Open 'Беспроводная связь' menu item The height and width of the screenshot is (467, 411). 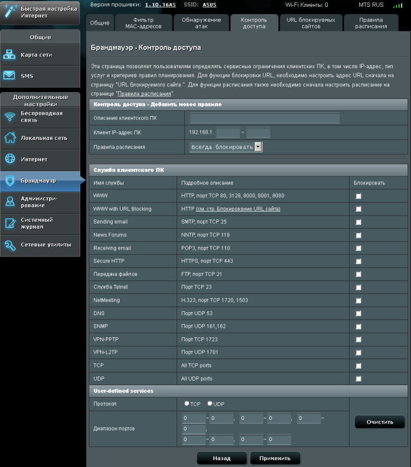point(40,117)
